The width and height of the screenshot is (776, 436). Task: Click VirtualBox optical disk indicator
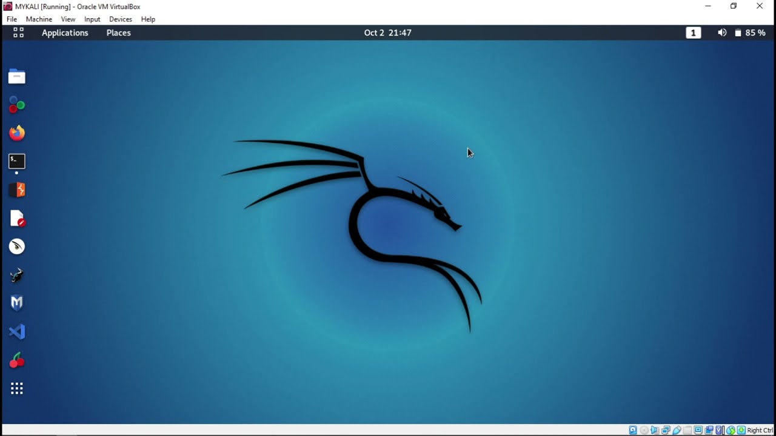(644, 430)
